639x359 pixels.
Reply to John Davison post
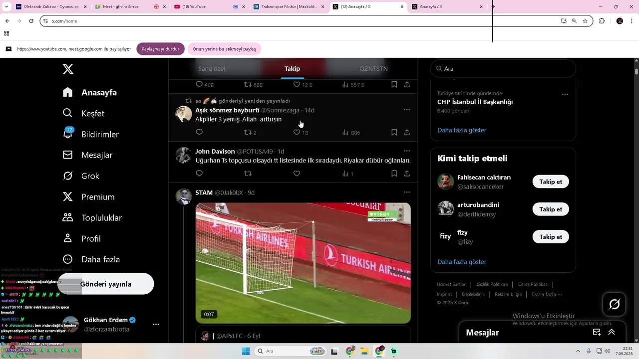pyautogui.click(x=199, y=174)
